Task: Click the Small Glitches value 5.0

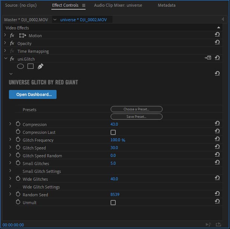Action: click(x=113, y=163)
